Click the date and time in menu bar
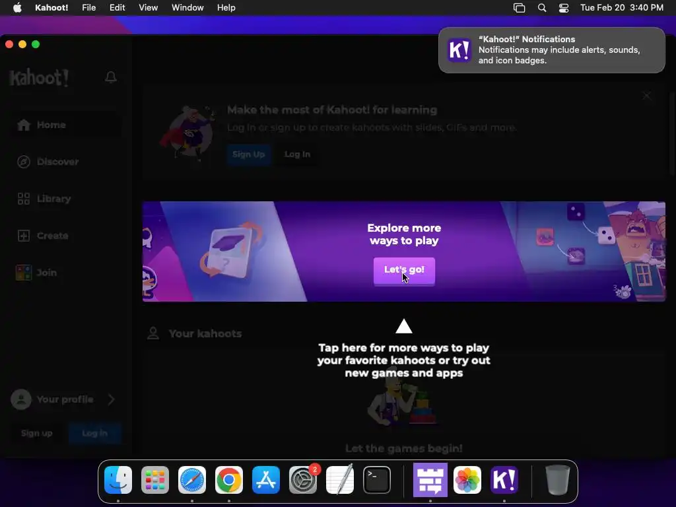The width and height of the screenshot is (676, 507). click(x=622, y=8)
